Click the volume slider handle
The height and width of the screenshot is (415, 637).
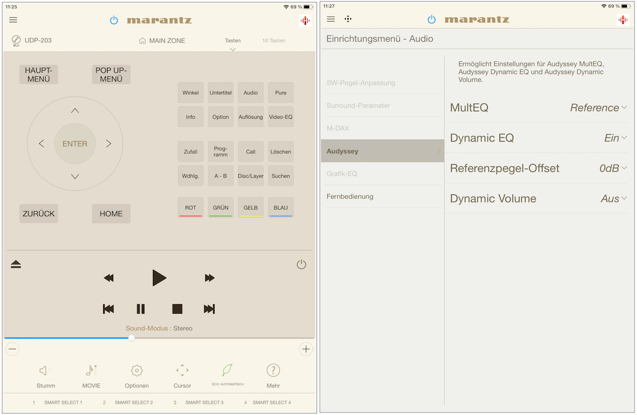131,338
